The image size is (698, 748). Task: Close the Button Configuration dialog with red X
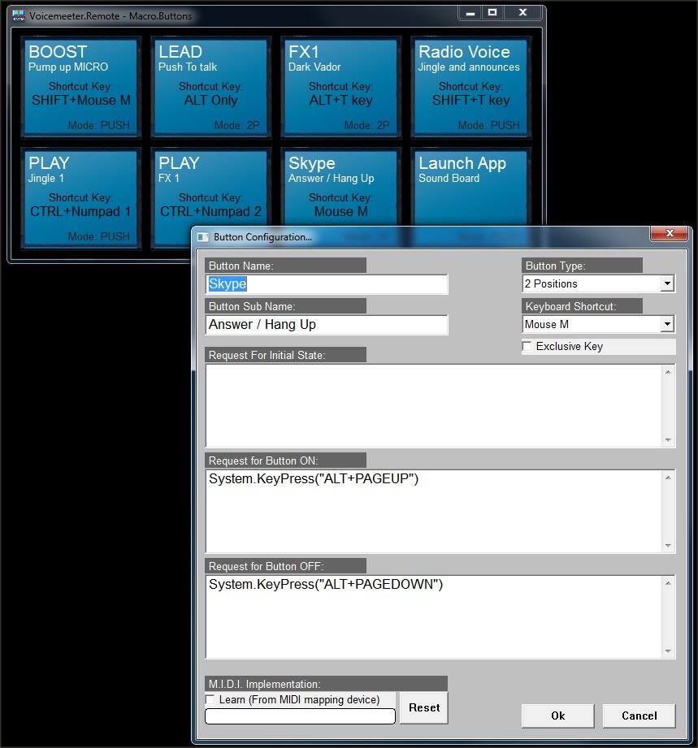(670, 233)
